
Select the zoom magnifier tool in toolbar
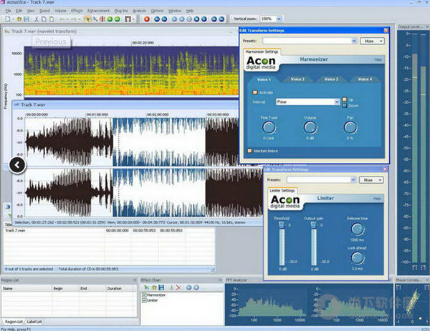96,19
